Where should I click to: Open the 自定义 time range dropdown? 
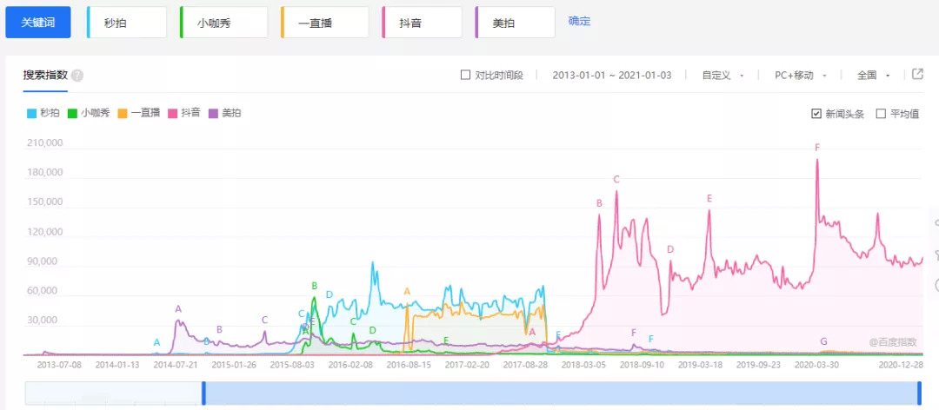[723, 76]
